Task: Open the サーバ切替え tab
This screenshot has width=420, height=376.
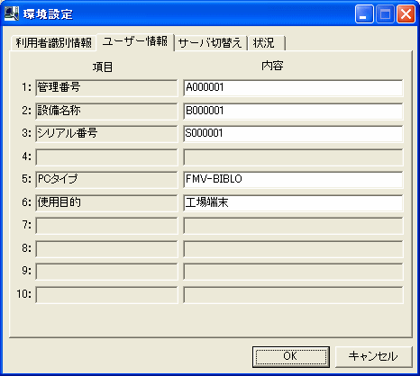Action: (x=210, y=43)
